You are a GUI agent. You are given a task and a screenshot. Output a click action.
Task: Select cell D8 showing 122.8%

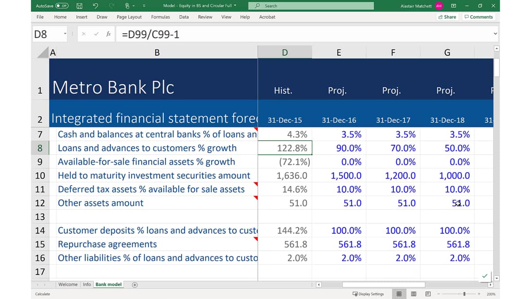tap(285, 148)
